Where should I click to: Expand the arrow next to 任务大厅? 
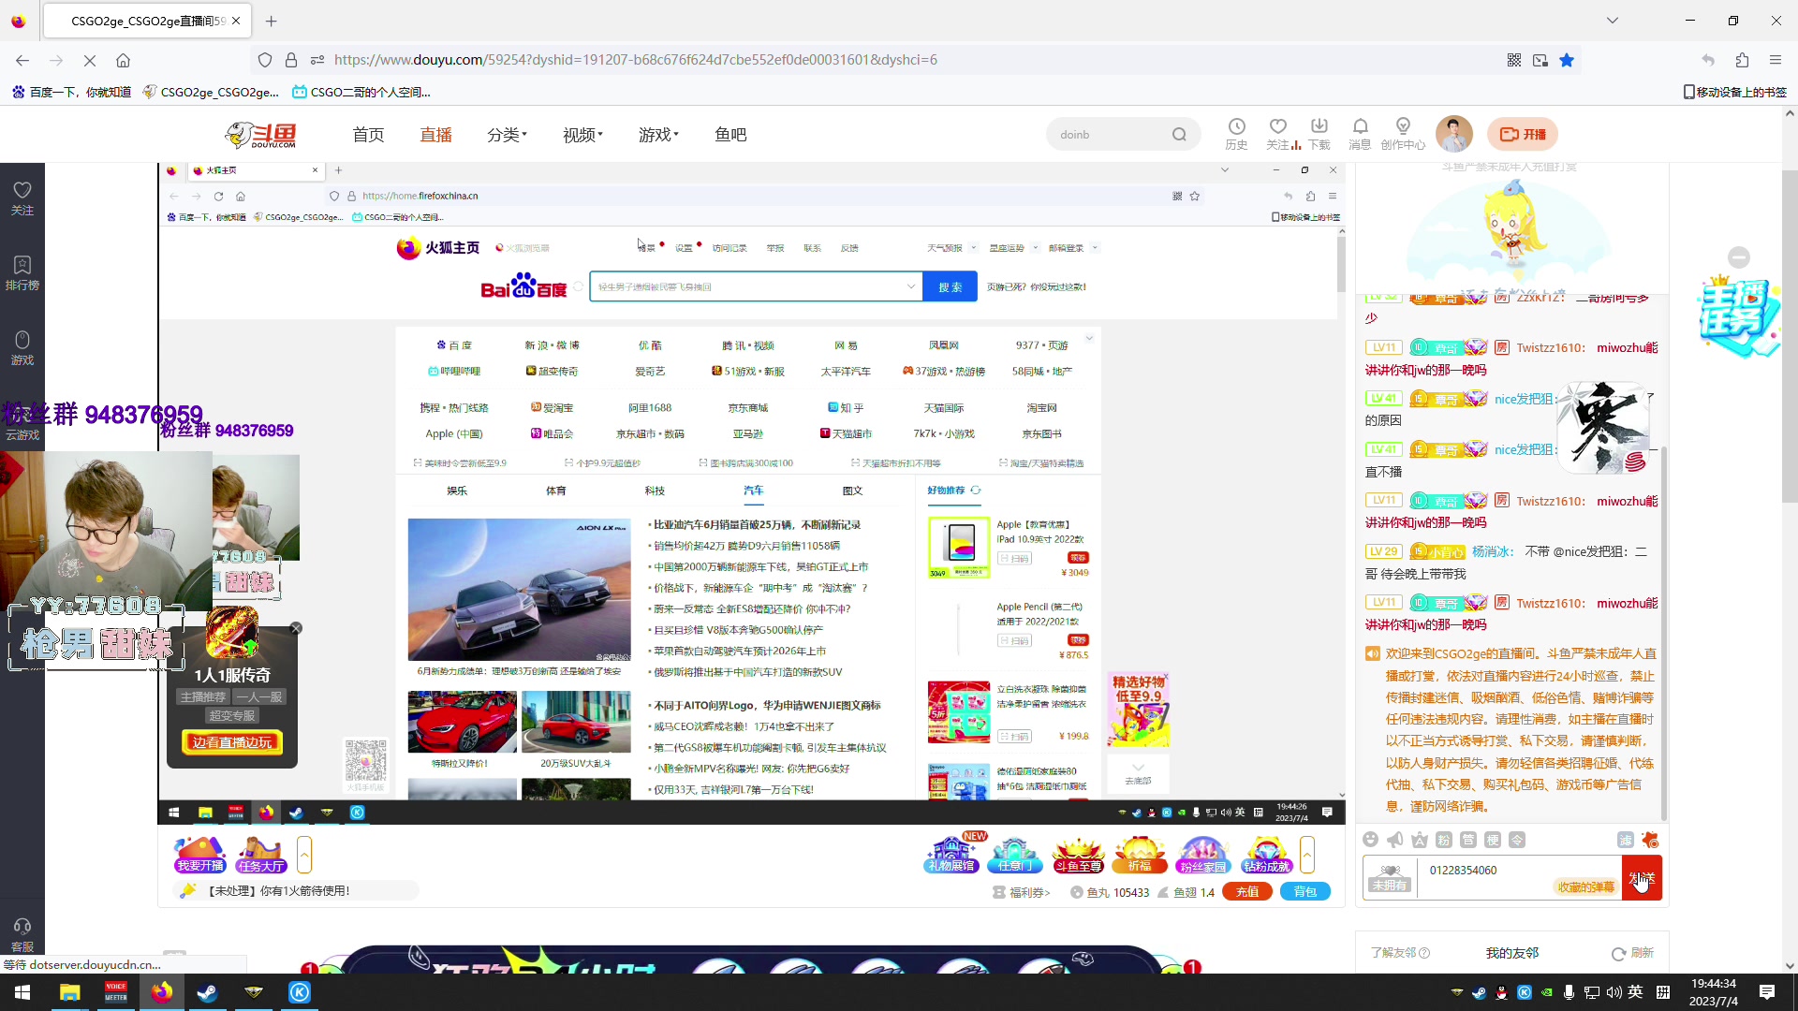[304, 854]
